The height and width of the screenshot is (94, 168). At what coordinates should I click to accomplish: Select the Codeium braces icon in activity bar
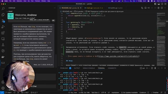[3, 63]
